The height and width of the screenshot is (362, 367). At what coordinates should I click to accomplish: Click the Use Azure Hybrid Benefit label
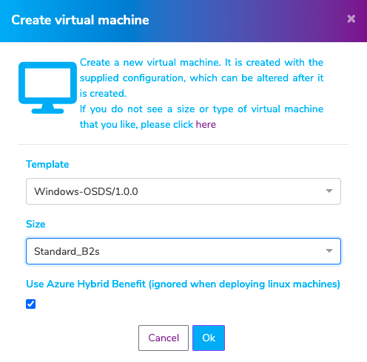(183, 284)
